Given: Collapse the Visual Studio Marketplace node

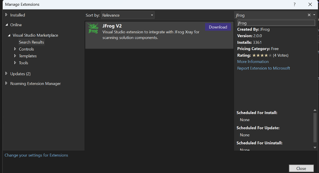Looking at the screenshot, I should (x=9, y=35).
